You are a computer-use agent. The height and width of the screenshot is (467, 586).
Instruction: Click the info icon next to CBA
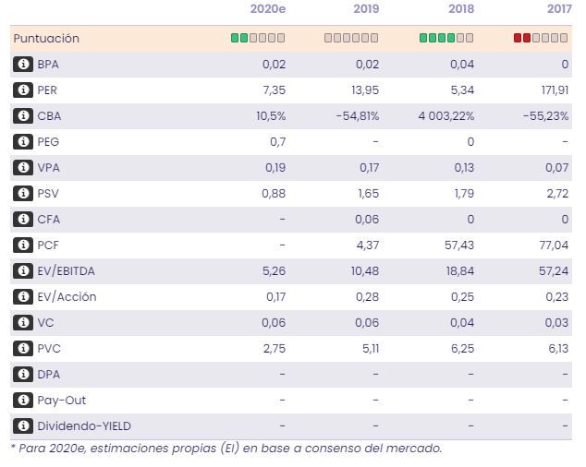coord(23,116)
